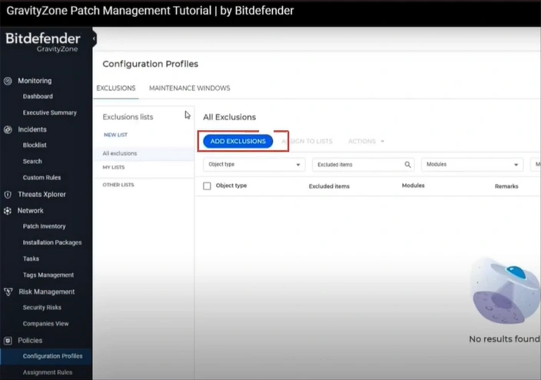This screenshot has height=380, width=541.
Task: Select the Exclusions tab
Action: 116,88
